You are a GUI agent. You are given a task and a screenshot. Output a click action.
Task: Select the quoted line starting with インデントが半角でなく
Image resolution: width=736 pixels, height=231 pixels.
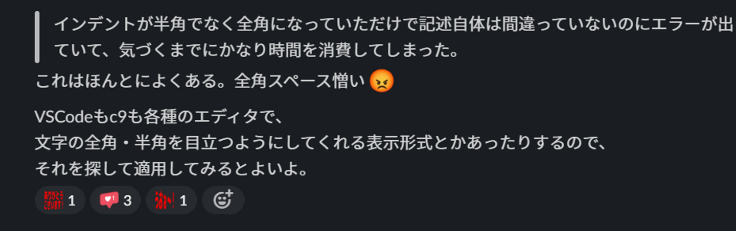click(394, 24)
